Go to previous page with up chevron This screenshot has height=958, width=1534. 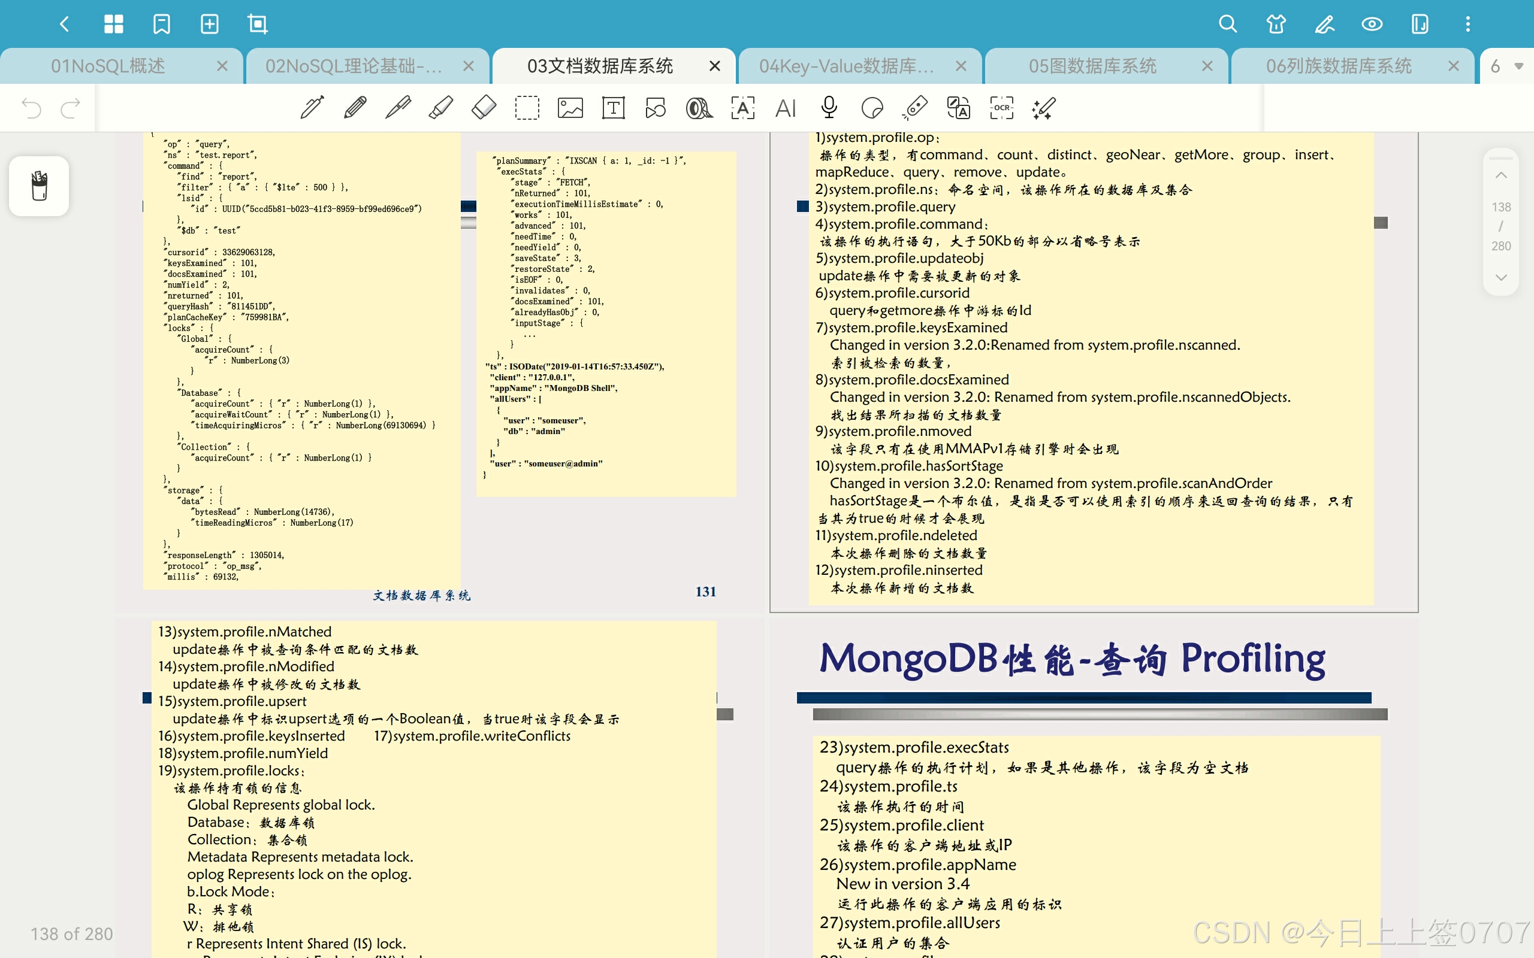click(1501, 175)
